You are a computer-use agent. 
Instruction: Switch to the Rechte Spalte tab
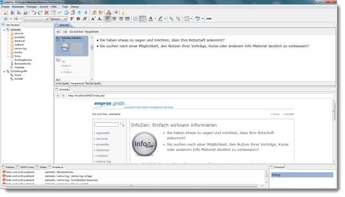(93, 84)
